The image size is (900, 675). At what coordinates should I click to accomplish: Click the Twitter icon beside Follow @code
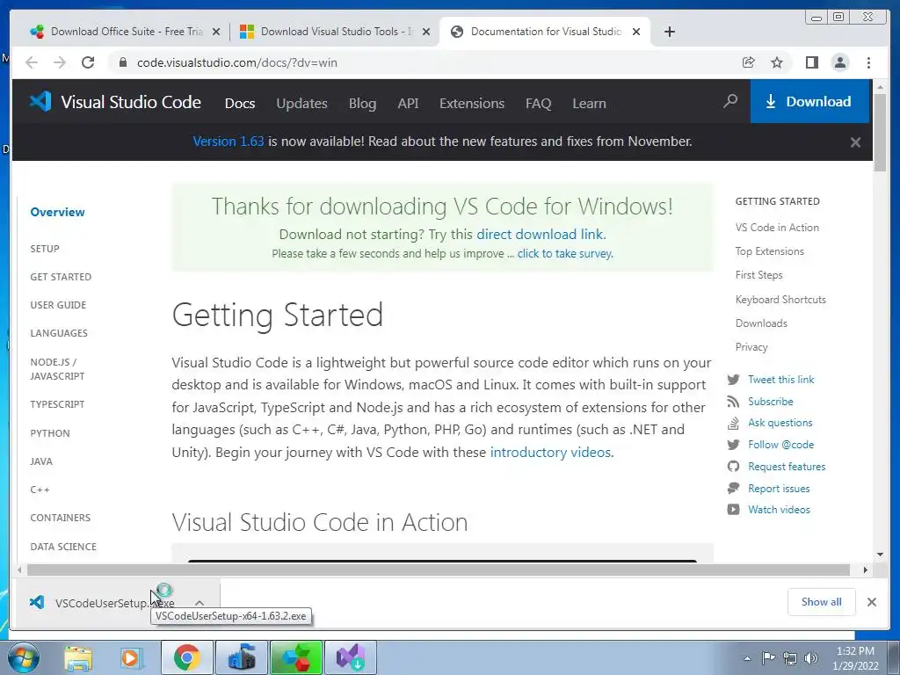[x=733, y=445]
